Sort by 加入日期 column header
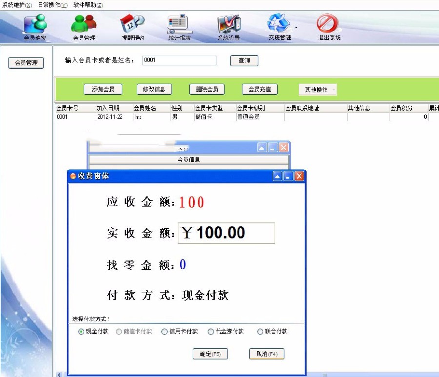The image size is (439, 377). (114, 108)
